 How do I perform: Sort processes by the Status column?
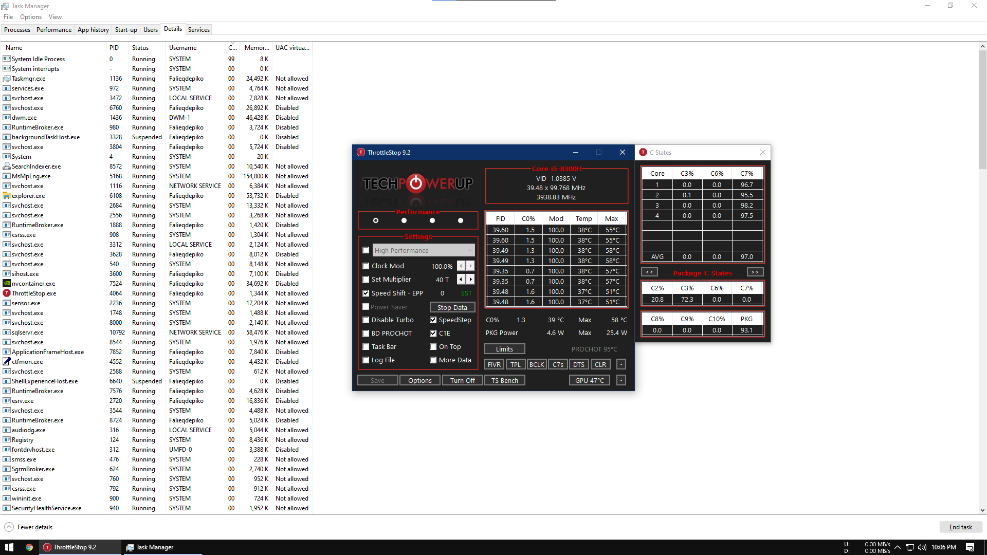point(148,48)
